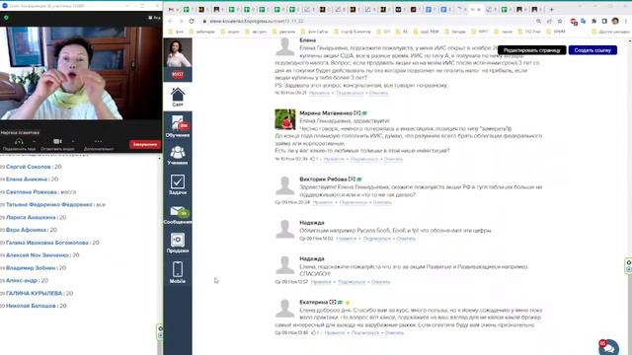632x355 pixels.
Task: Select Галина Ивановна Богомолова in chat
Action: [x=47, y=243]
